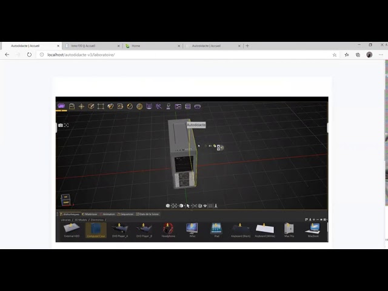This screenshot has height=291, width=388.
Task: Click the purple sliders panel toolbar icon
Action: (178, 107)
